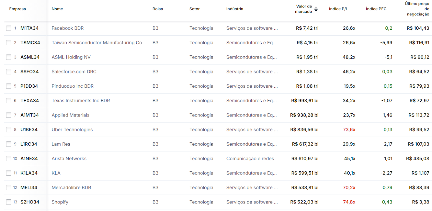Screen dimensions: 432x211
Task: Check the MELI34 row checkbox
Action: (9, 188)
